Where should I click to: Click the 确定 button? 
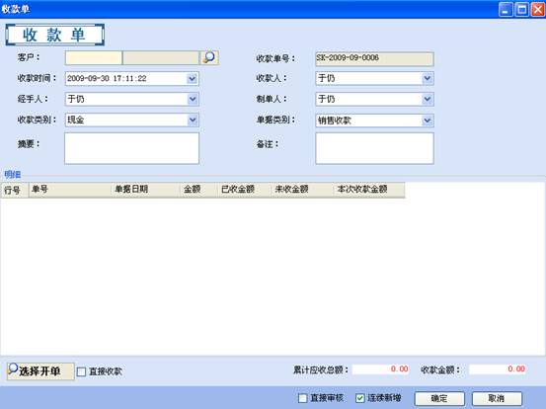pyautogui.click(x=439, y=398)
